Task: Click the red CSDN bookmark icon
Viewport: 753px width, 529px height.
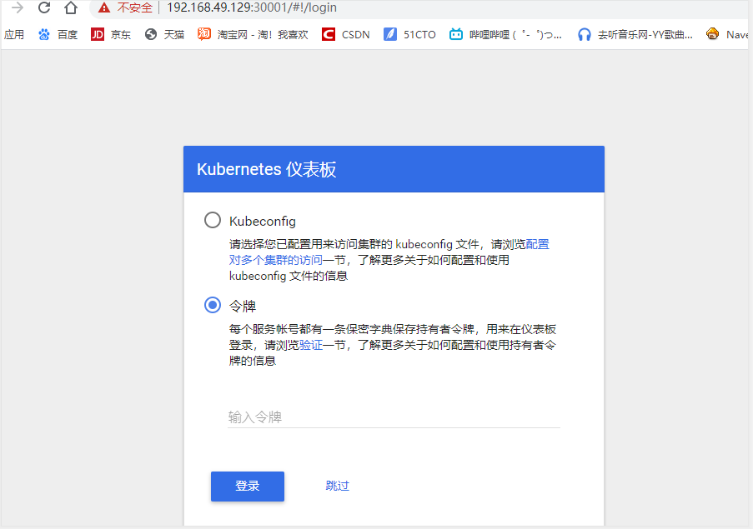Action: pyautogui.click(x=329, y=34)
